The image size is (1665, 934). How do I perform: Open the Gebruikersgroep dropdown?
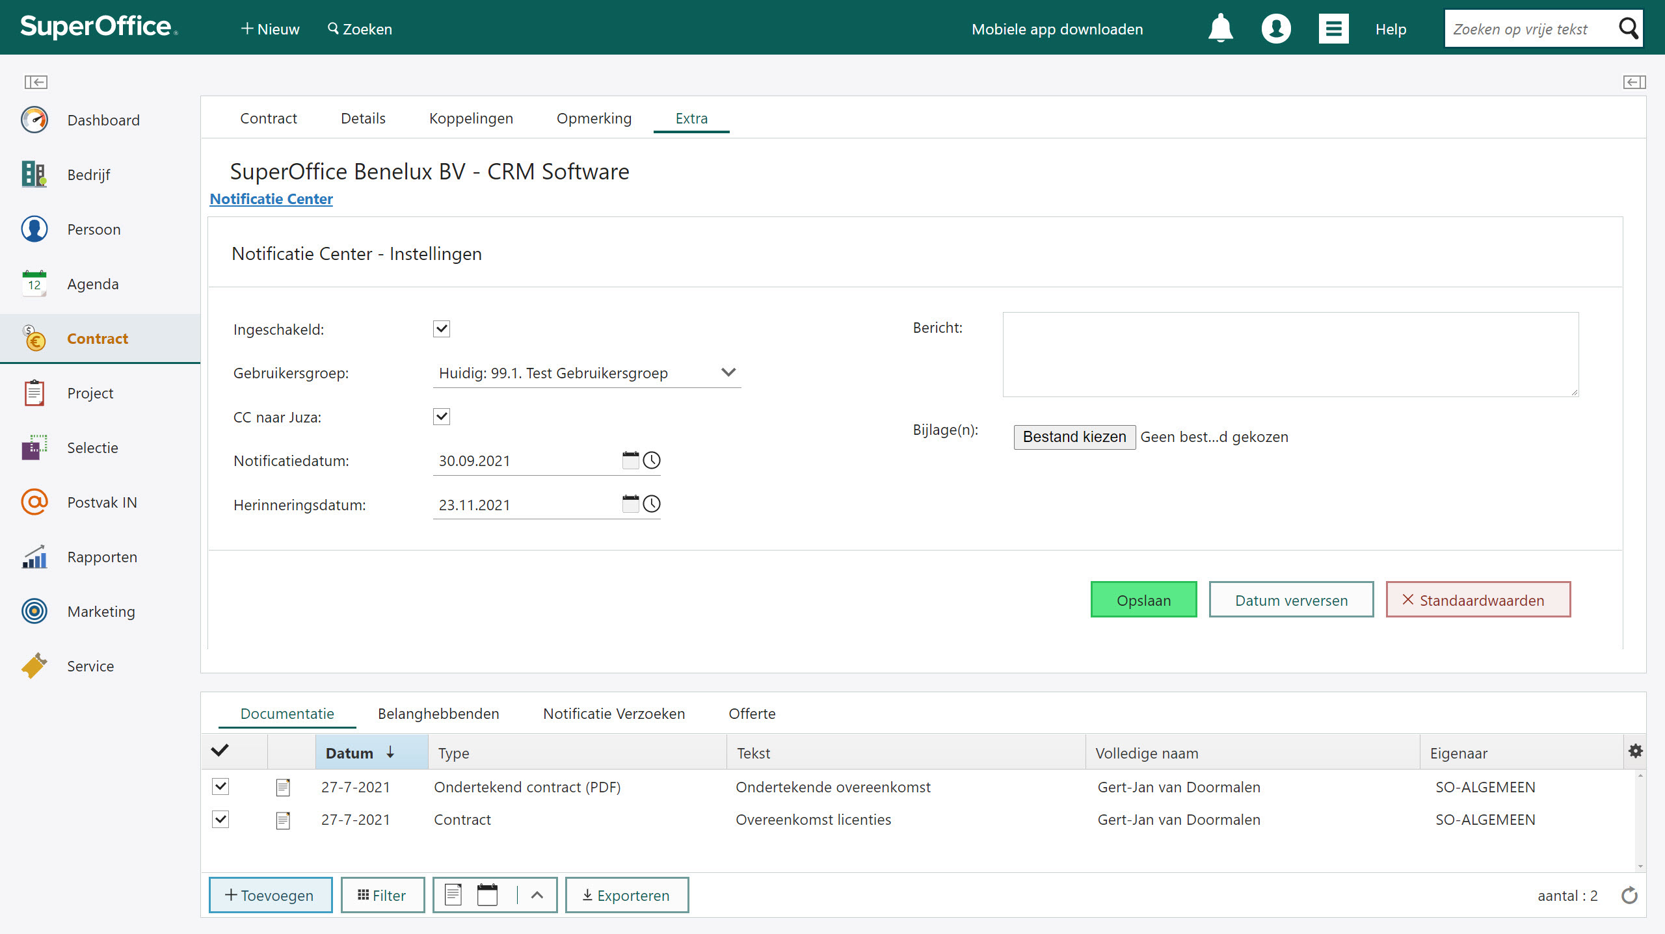tap(587, 373)
